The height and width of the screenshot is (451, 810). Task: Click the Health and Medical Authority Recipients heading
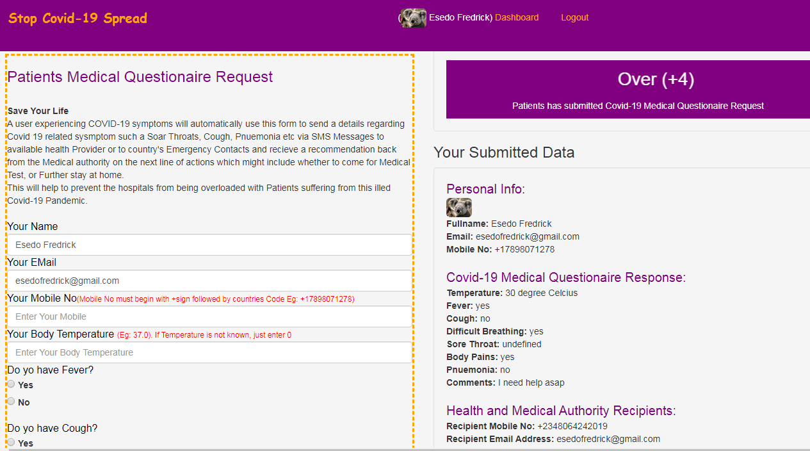coord(561,411)
